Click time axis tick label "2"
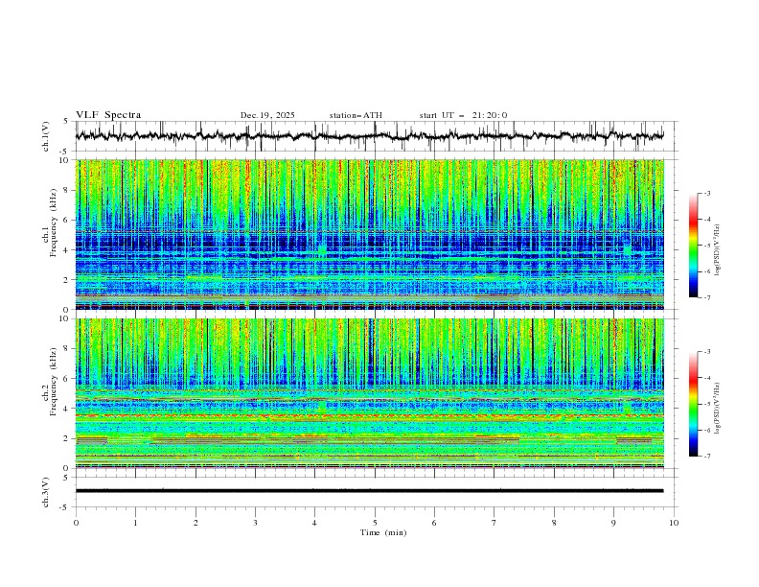This screenshot has width=759, height=587. (195, 523)
